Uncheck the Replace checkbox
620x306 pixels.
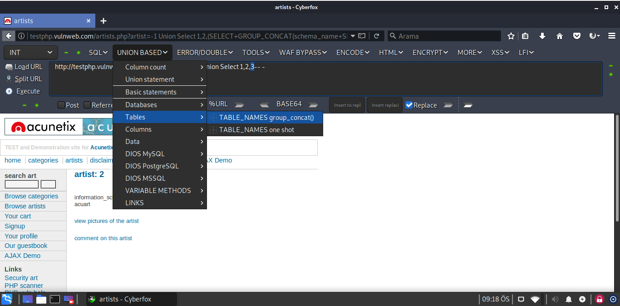(409, 105)
